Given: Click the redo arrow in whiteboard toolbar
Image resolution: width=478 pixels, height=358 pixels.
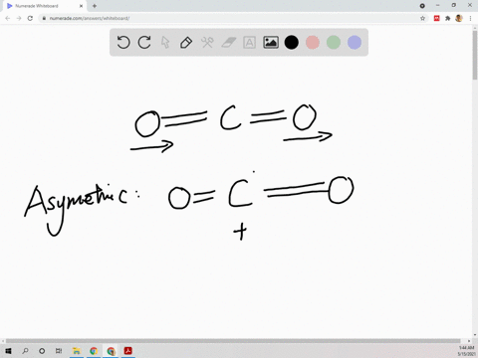Looking at the screenshot, I should pyautogui.click(x=144, y=43).
